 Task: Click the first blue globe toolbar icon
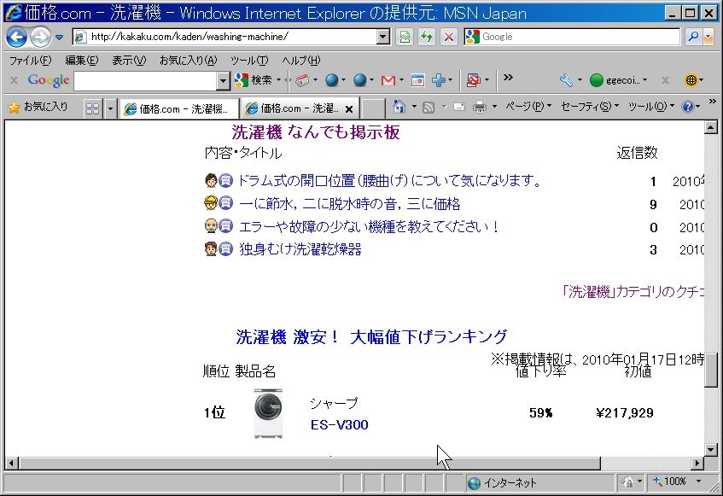click(x=331, y=80)
